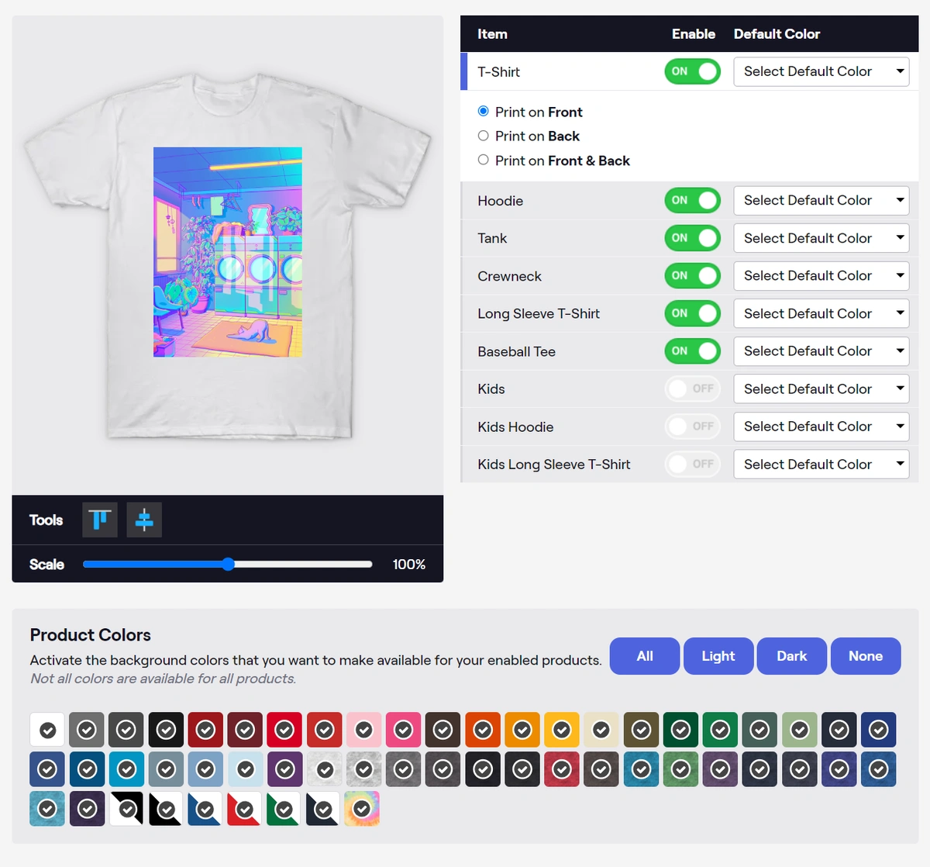
Task: Expand Kids Hoodie default color dropdown
Action: click(821, 427)
